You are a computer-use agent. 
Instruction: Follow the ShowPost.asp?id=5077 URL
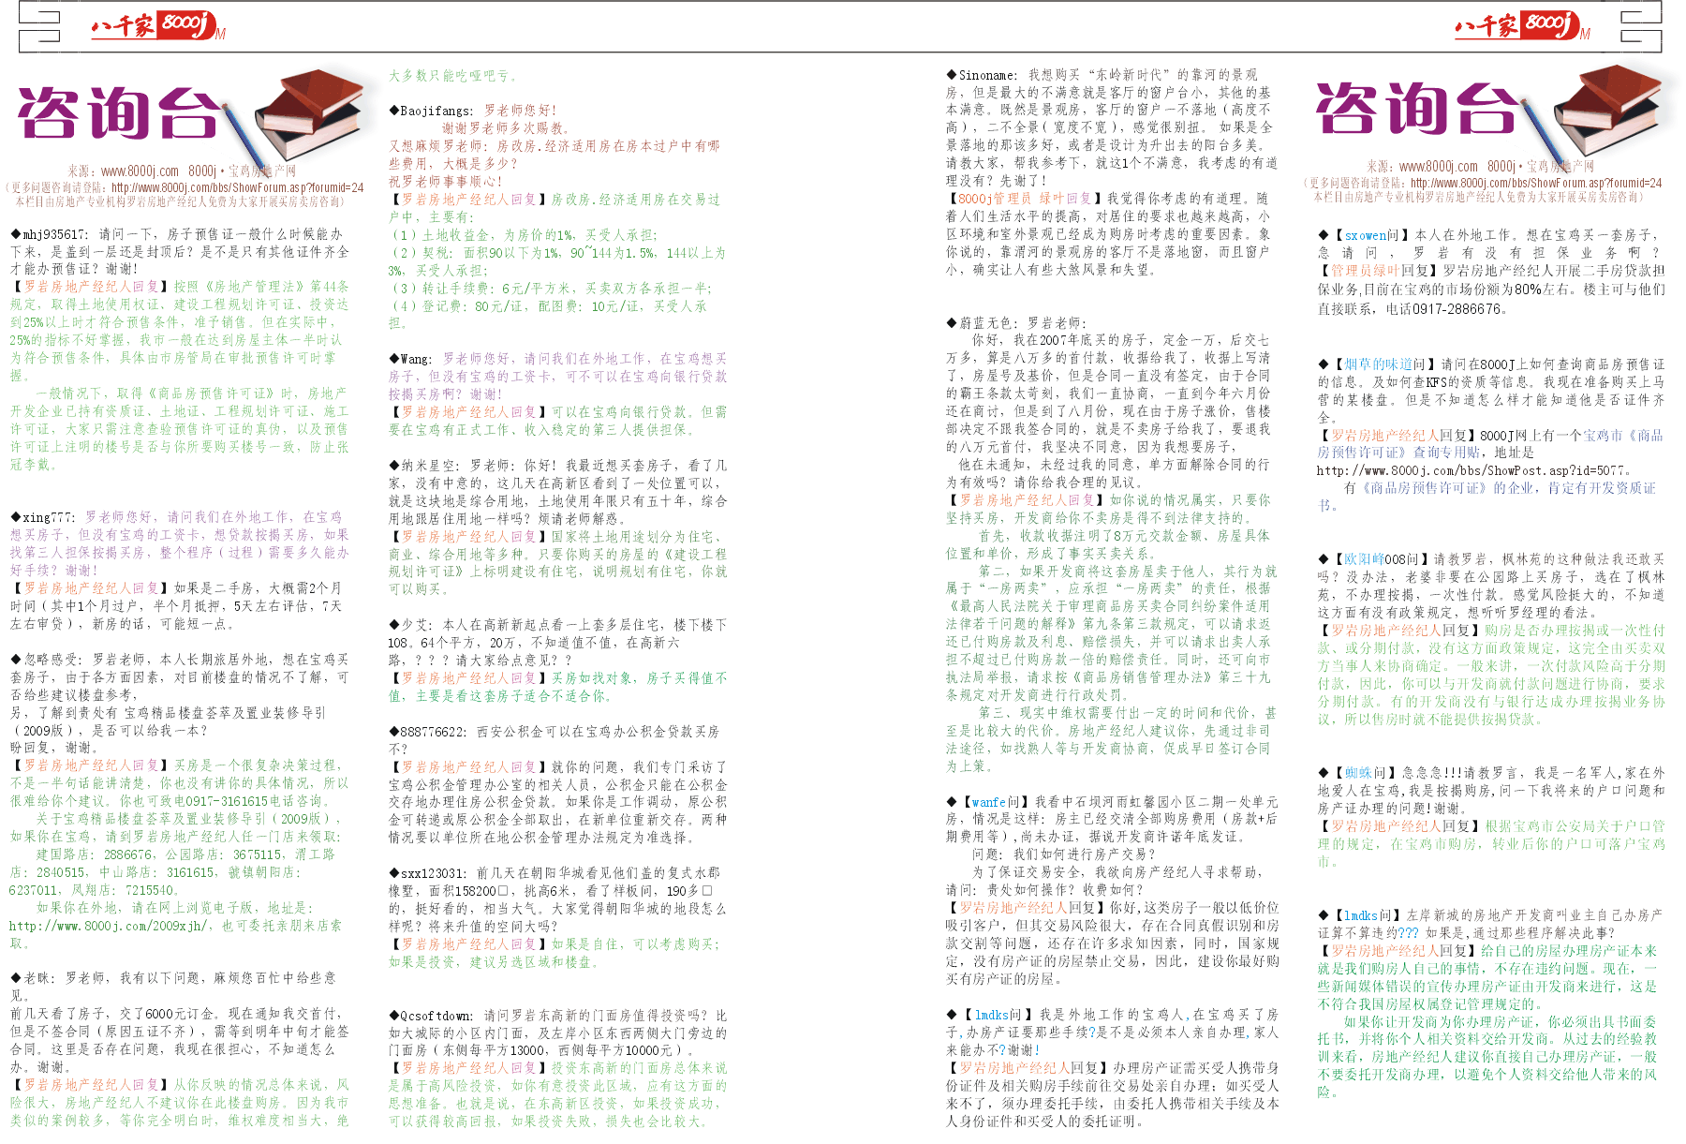tap(1471, 470)
